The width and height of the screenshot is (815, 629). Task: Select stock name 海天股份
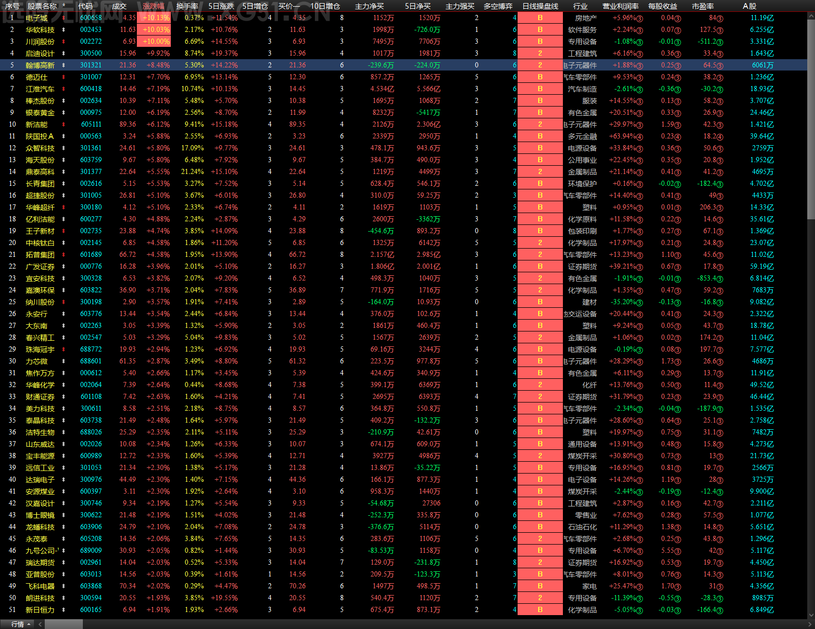click(x=40, y=160)
